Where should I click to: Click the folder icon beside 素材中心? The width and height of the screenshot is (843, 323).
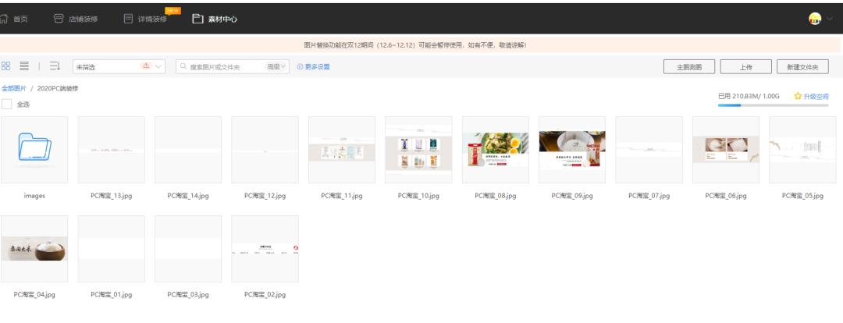(x=197, y=19)
